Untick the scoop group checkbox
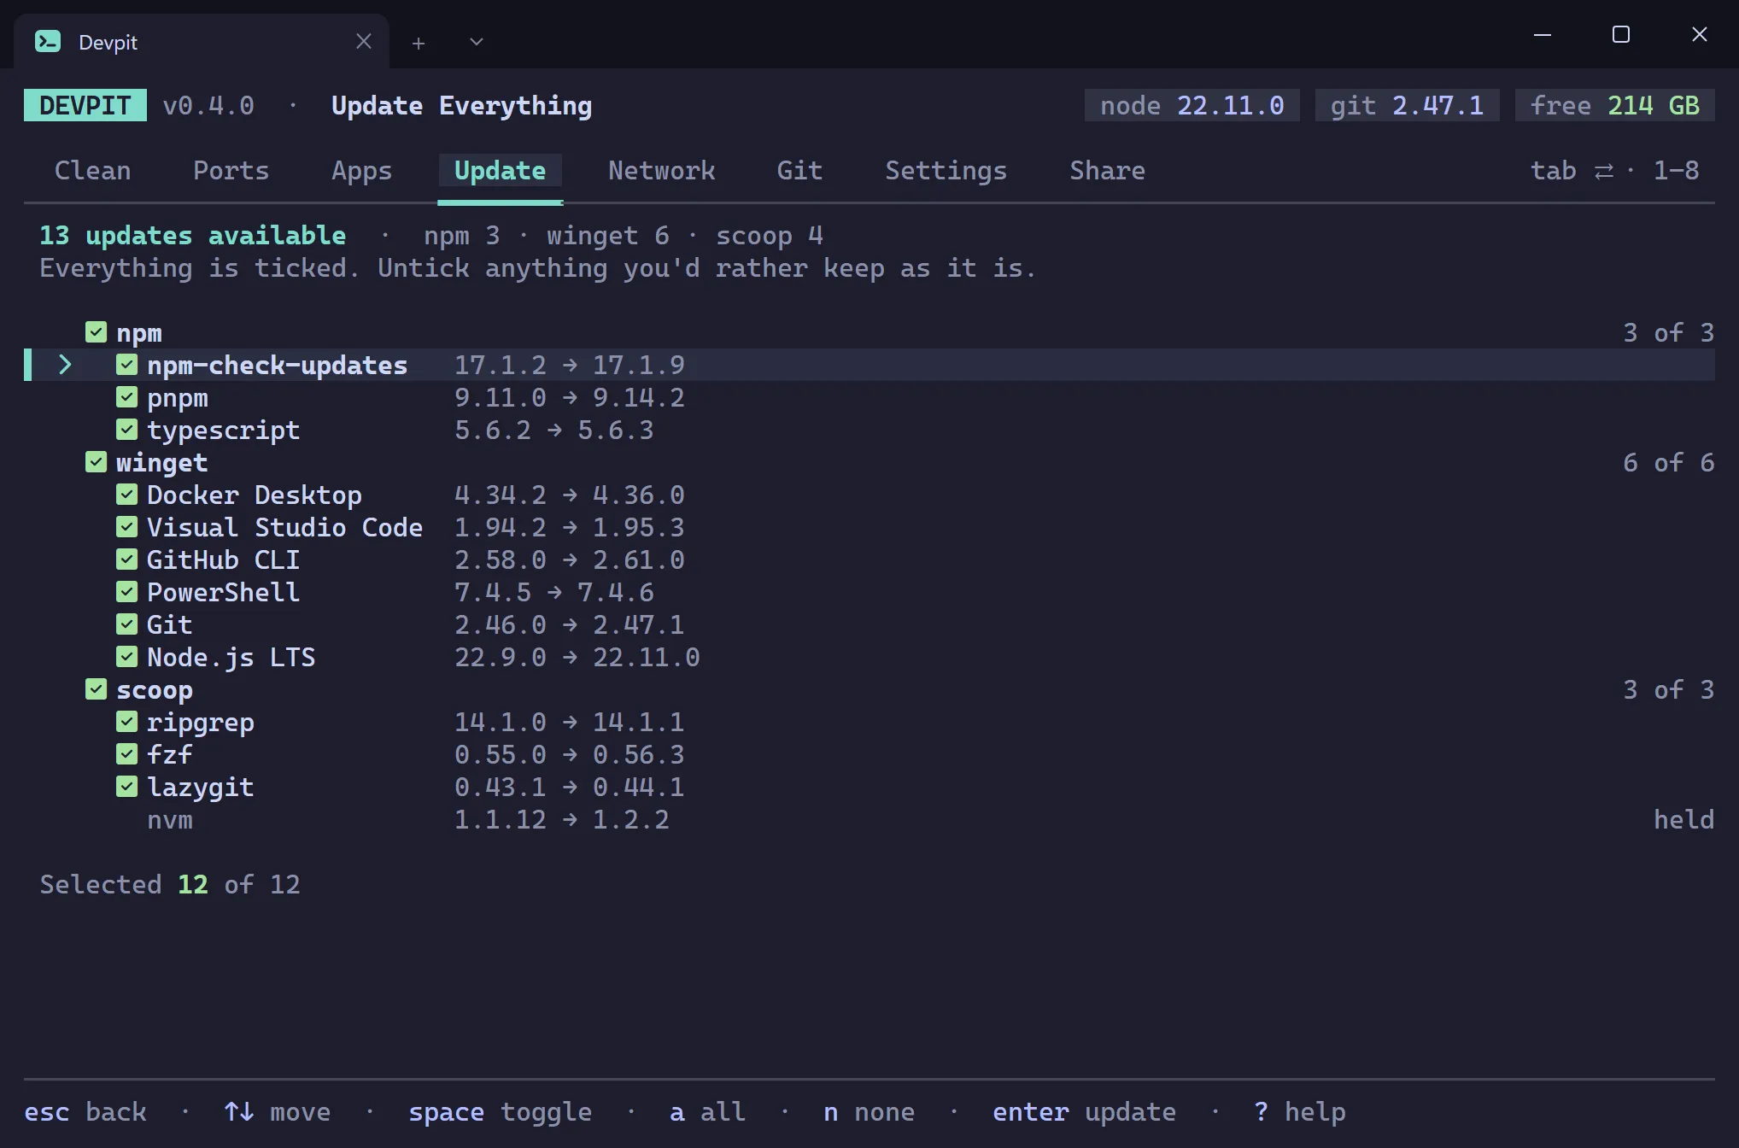The width and height of the screenshot is (1739, 1148). 96,689
